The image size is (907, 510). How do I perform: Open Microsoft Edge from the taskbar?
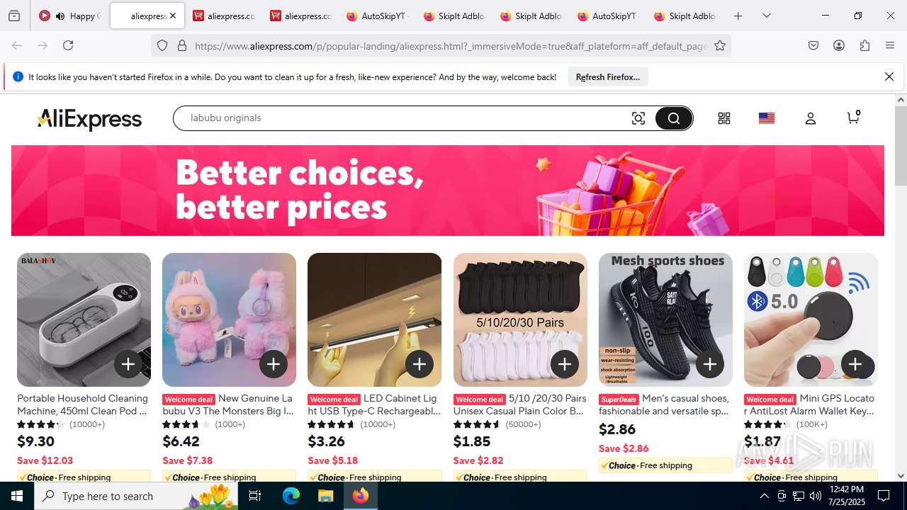coord(291,496)
